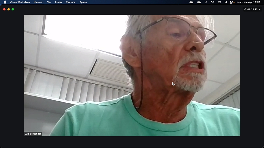This screenshot has height=148, width=264.
Task: Open Wi-Fi status menu
Action: (213, 2)
